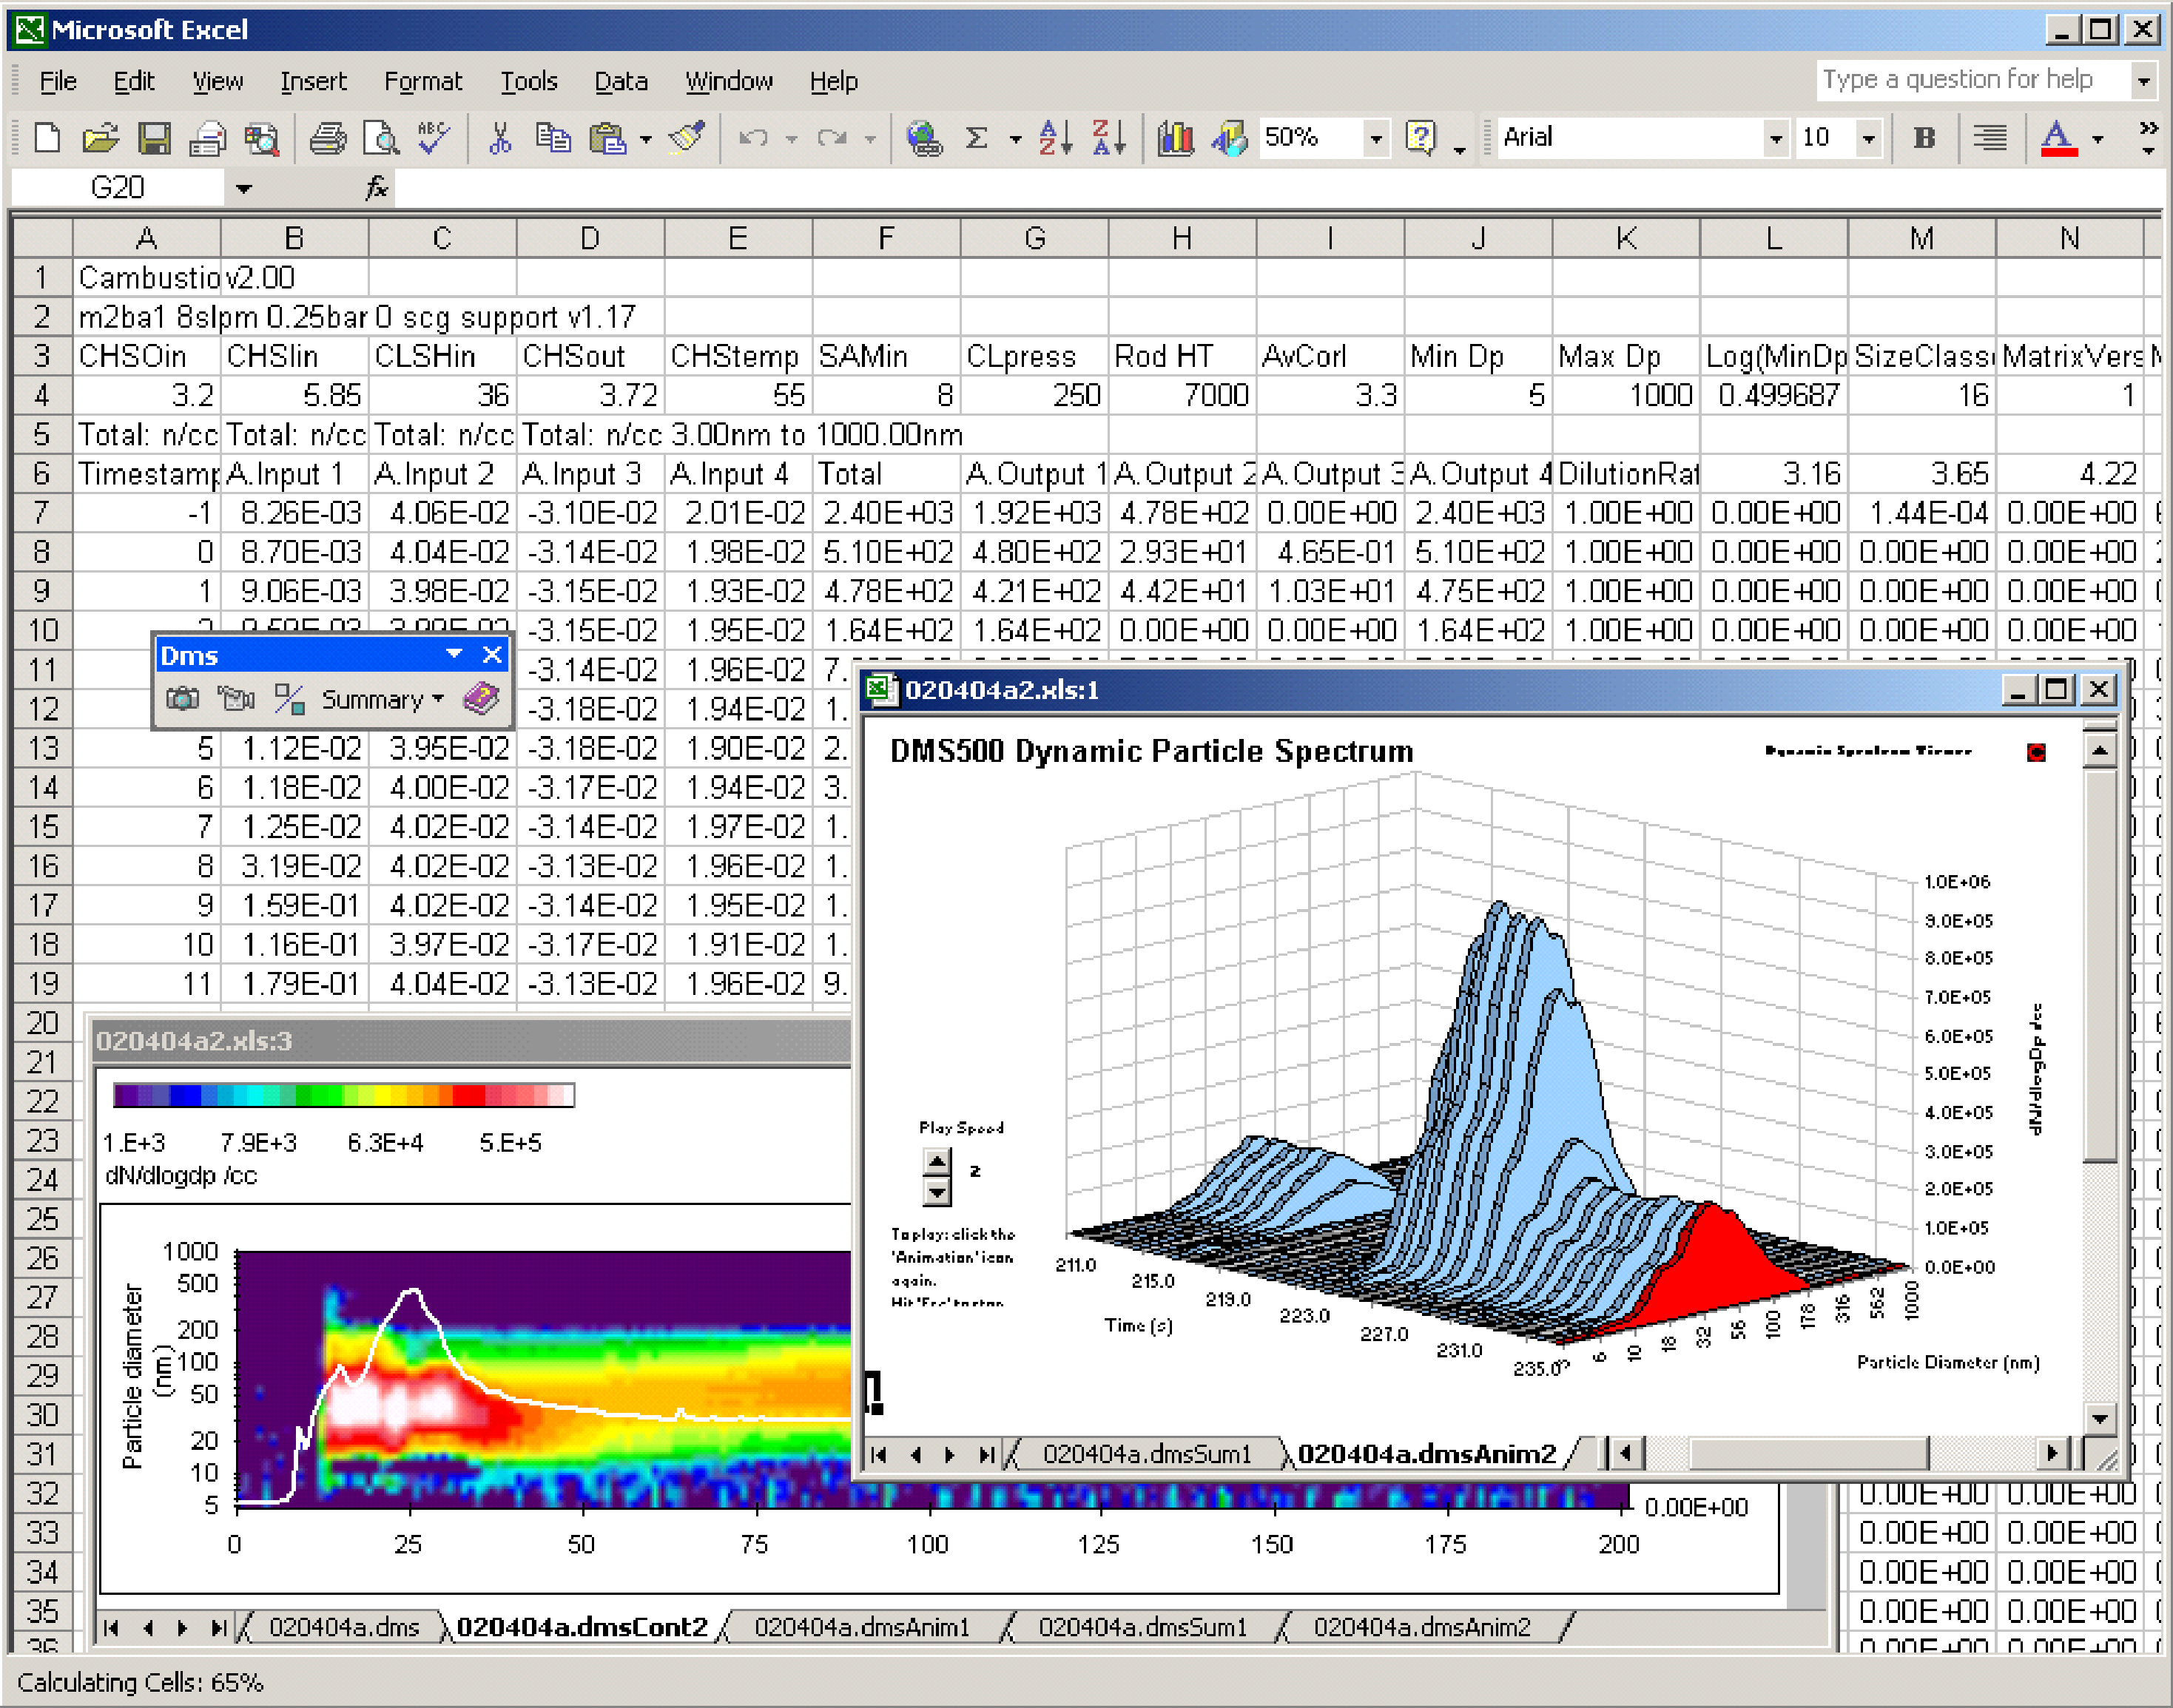Save the workbook with the floppy disk icon
The height and width of the screenshot is (1708, 2173).
click(153, 137)
